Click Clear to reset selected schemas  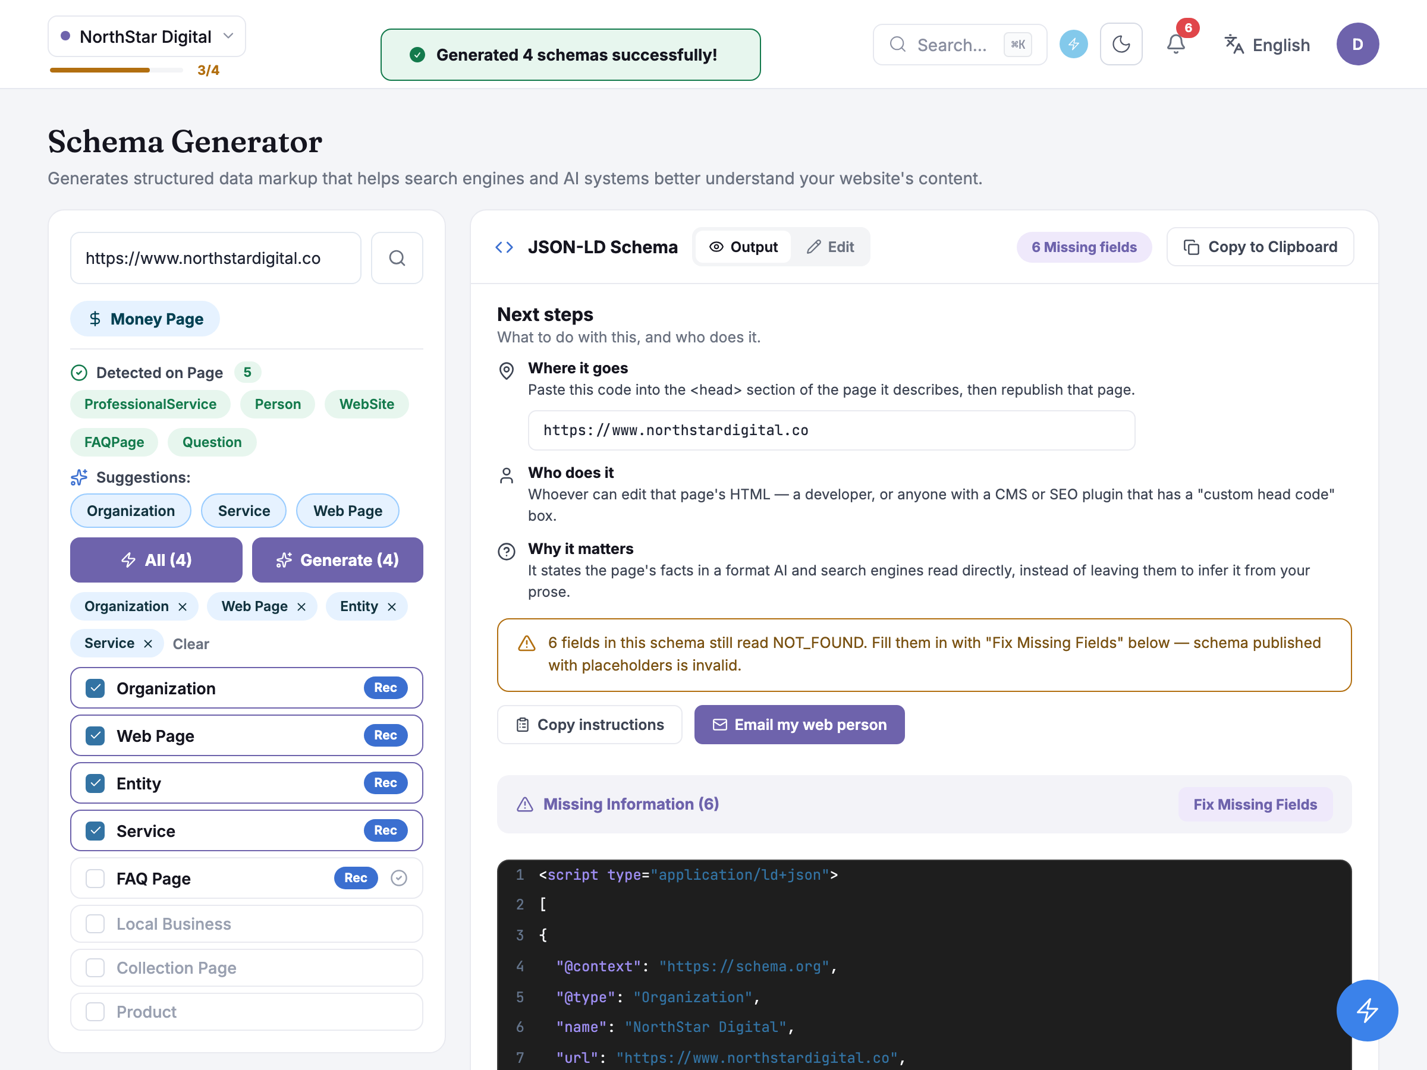pos(191,644)
